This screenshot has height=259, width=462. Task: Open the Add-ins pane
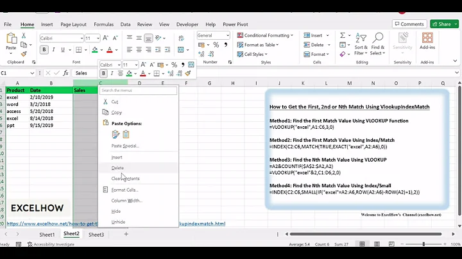pyautogui.click(x=427, y=41)
